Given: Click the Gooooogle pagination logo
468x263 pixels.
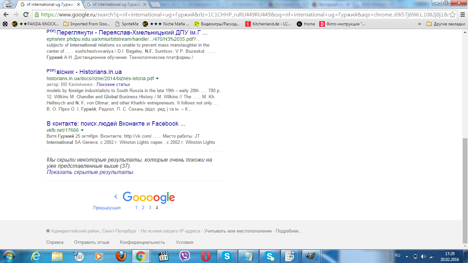Looking at the screenshot, I should coord(149,197).
